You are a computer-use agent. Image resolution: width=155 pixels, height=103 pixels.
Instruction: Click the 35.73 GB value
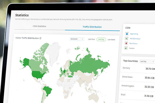coord(150,69)
